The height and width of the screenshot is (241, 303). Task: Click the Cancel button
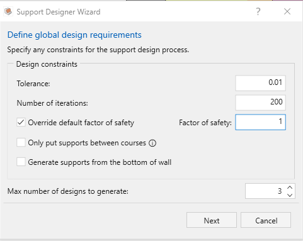266,220
